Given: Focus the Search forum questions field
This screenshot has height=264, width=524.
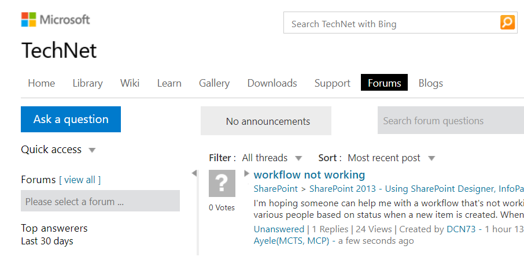Looking at the screenshot, I should (451, 121).
